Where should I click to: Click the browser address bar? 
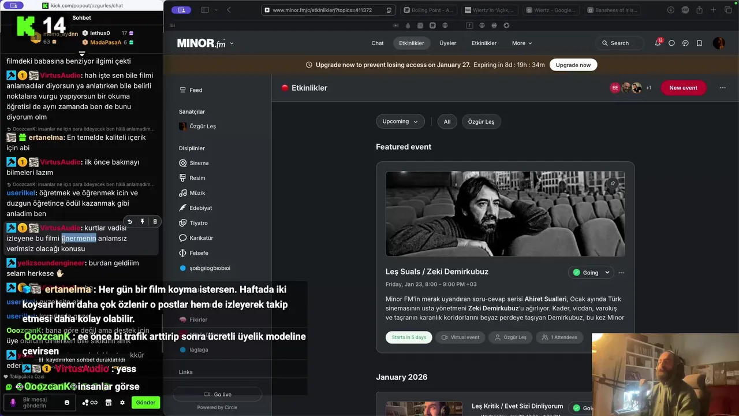coord(327,10)
